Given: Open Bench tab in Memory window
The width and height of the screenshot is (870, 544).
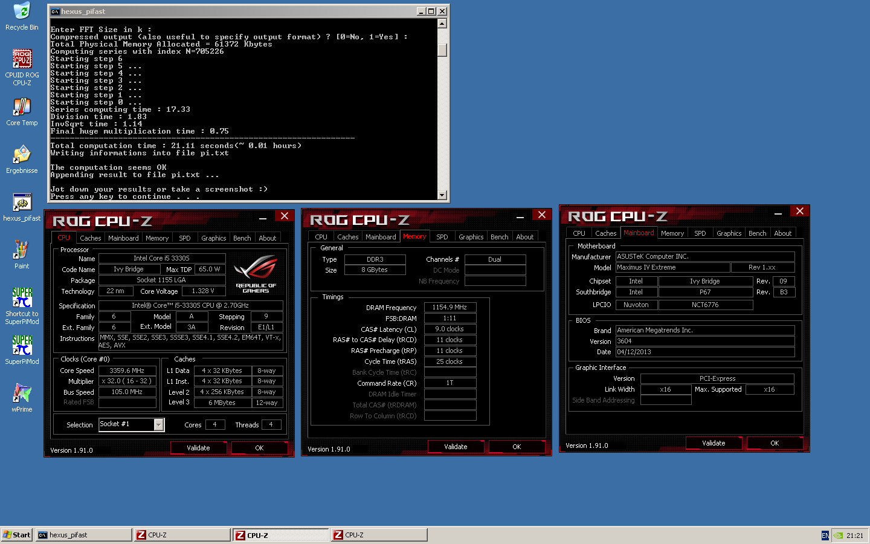Looking at the screenshot, I should pyautogui.click(x=500, y=237).
